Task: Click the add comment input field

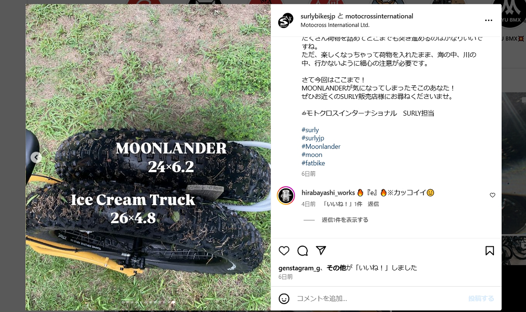Action: coord(379,298)
